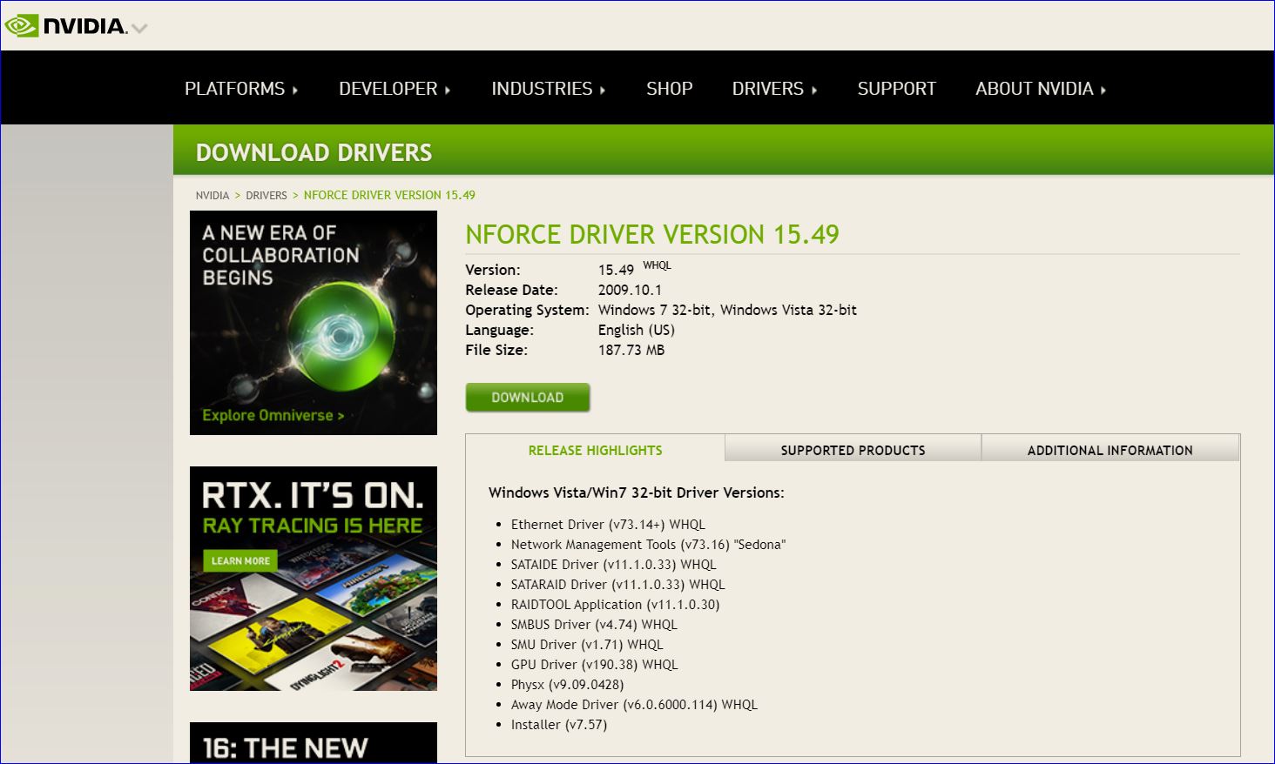This screenshot has height=764, width=1275.
Task: Expand the chevron next to NVIDIA logo
Action: pyautogui.click(x=139, y=29)
